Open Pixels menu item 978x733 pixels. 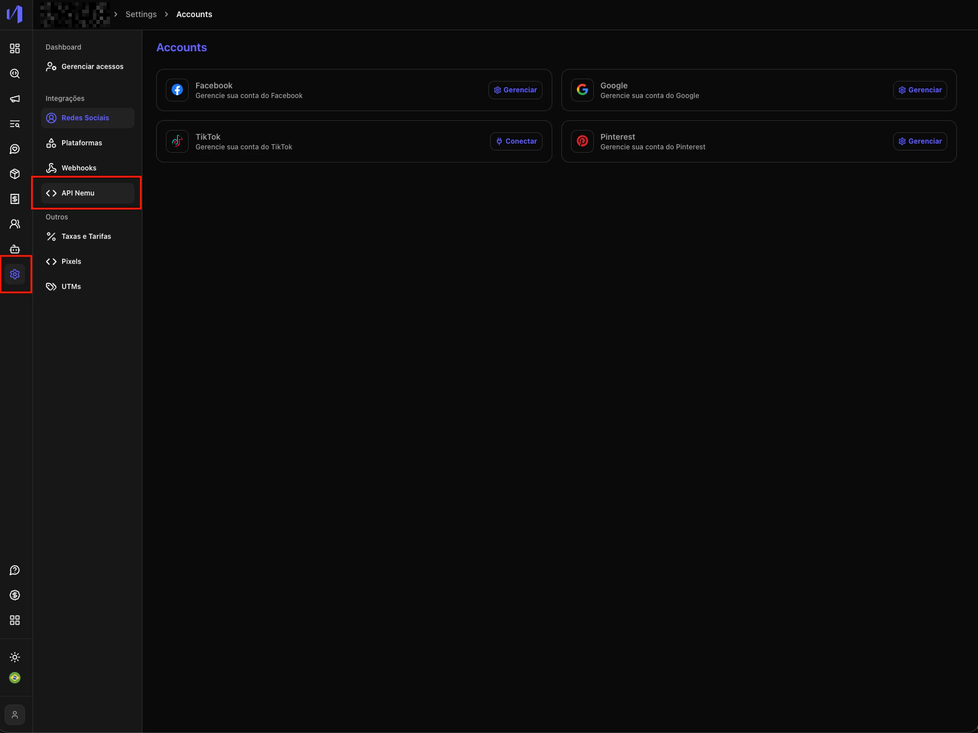point(88,262)
